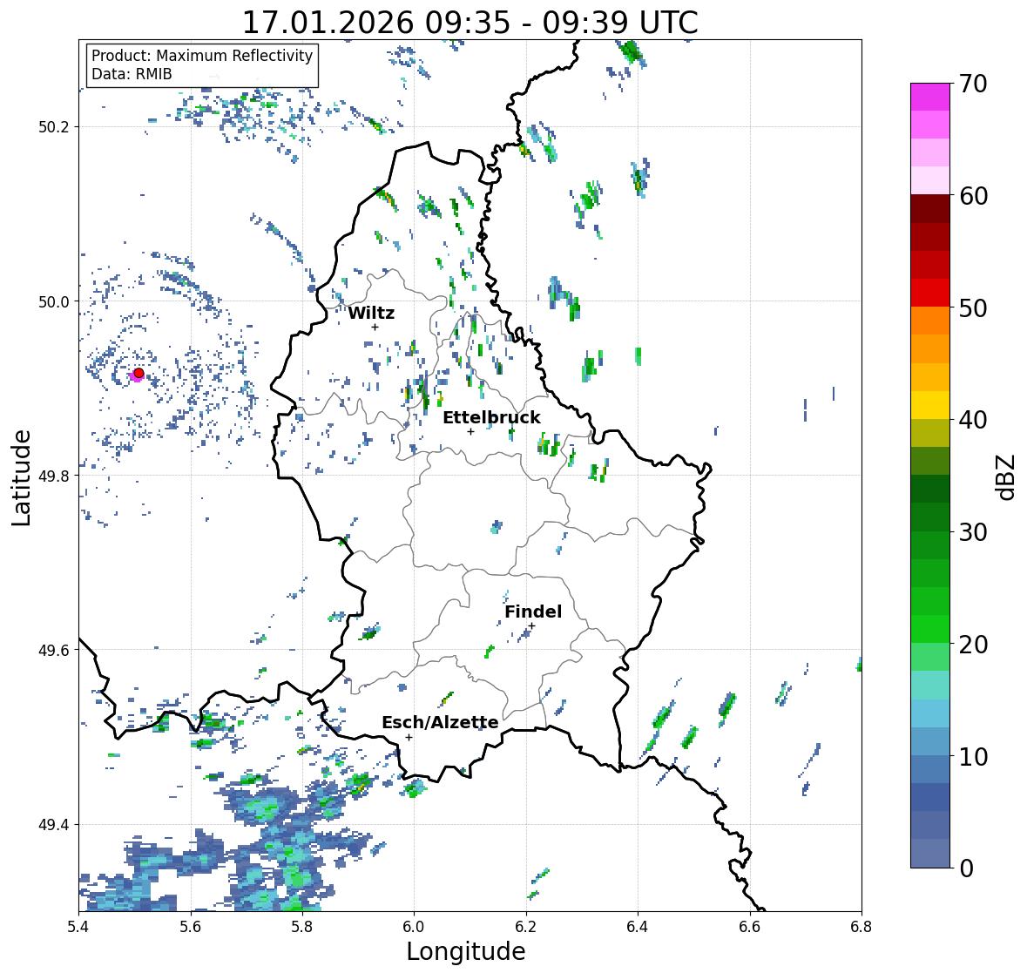This screenshot has width=1027, height=973.
Task: Click the red radar site dot
Action: pyautogui.click(x=139, y=373)
